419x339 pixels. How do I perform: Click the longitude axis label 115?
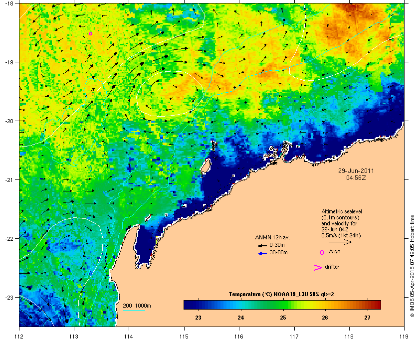click(x=184, y=337)
